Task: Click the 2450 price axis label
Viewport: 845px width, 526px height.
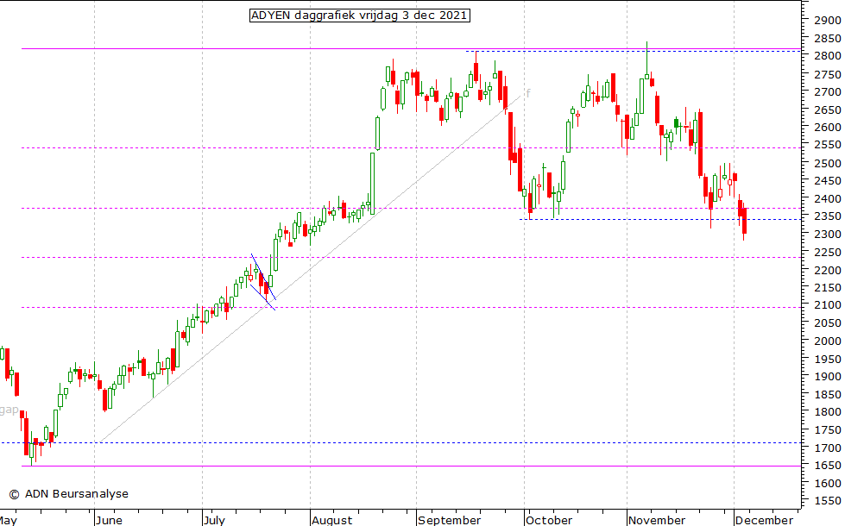Action: click(828, 181)
